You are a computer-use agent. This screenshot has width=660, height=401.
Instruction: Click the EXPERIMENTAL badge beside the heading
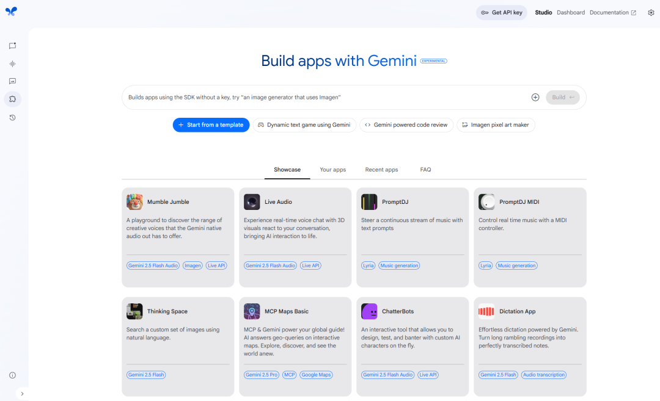433,61
